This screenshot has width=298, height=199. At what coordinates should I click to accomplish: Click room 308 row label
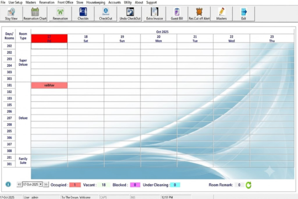[9, 151]
